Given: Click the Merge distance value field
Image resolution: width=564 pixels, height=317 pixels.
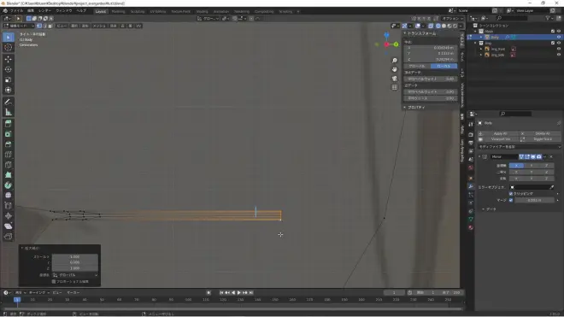Looking at the screenshot, I should 534,200.
